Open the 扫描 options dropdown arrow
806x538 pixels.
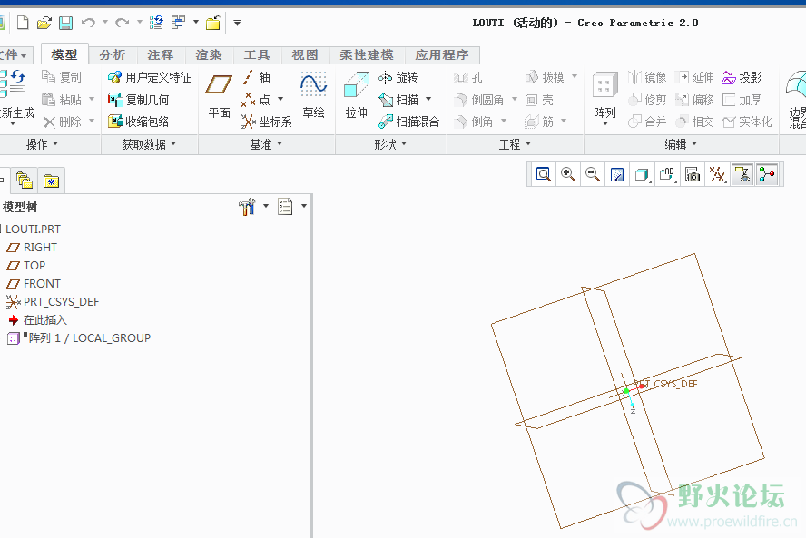pos(428,99)
